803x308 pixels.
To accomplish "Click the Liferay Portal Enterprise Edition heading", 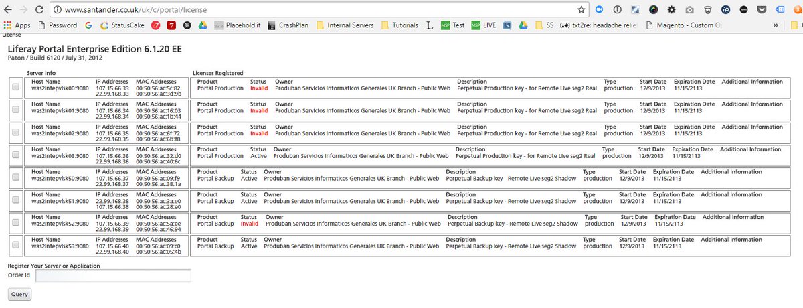I will click(94, 50).
